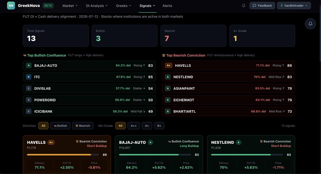Click A grade badge beside EICHERMOT
321x174 pixels.
[168, 100]
